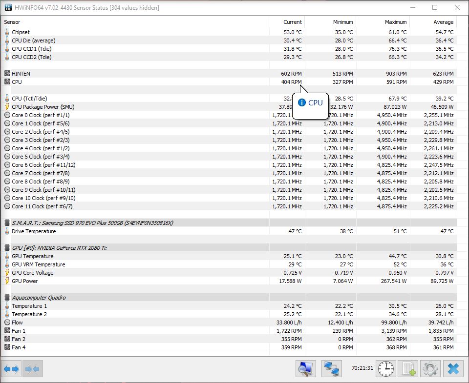Open the network remote sensors icon

[332, 369]
